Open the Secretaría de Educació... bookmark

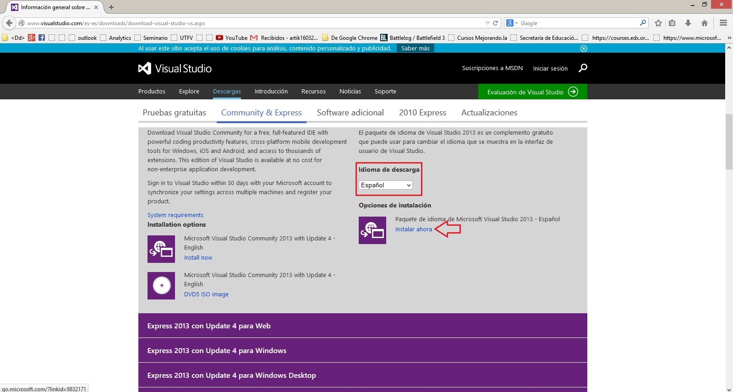point(544,38)
